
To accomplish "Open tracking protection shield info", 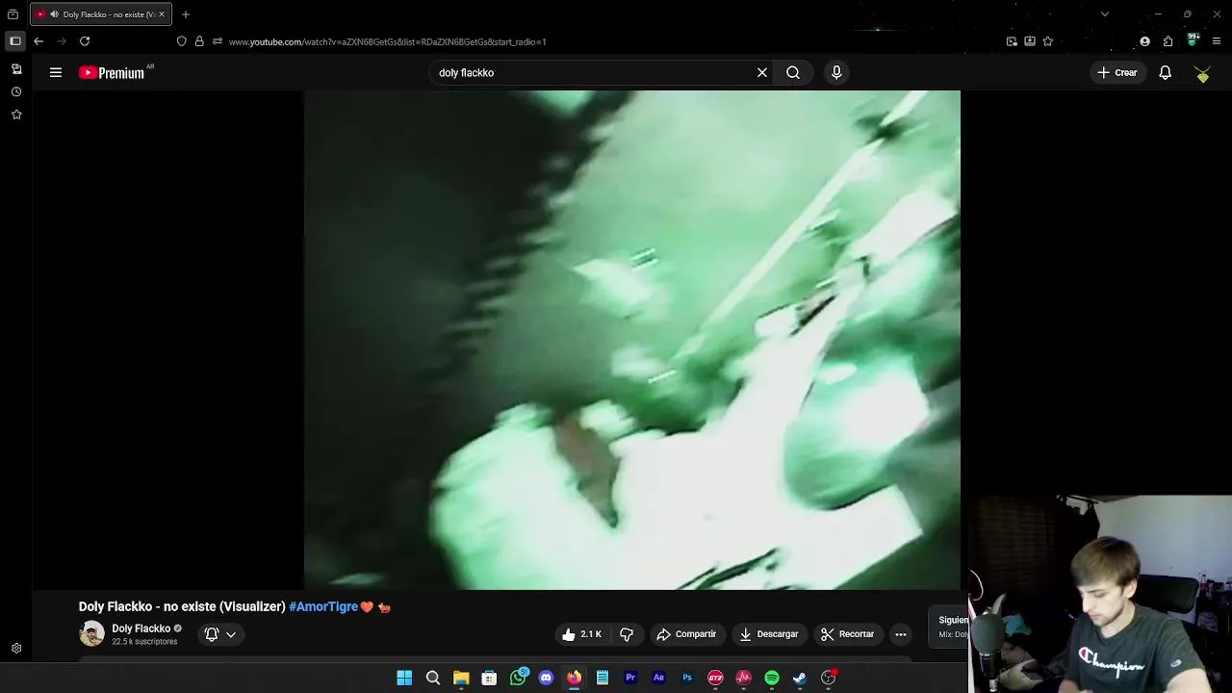I will click(181, 41).
